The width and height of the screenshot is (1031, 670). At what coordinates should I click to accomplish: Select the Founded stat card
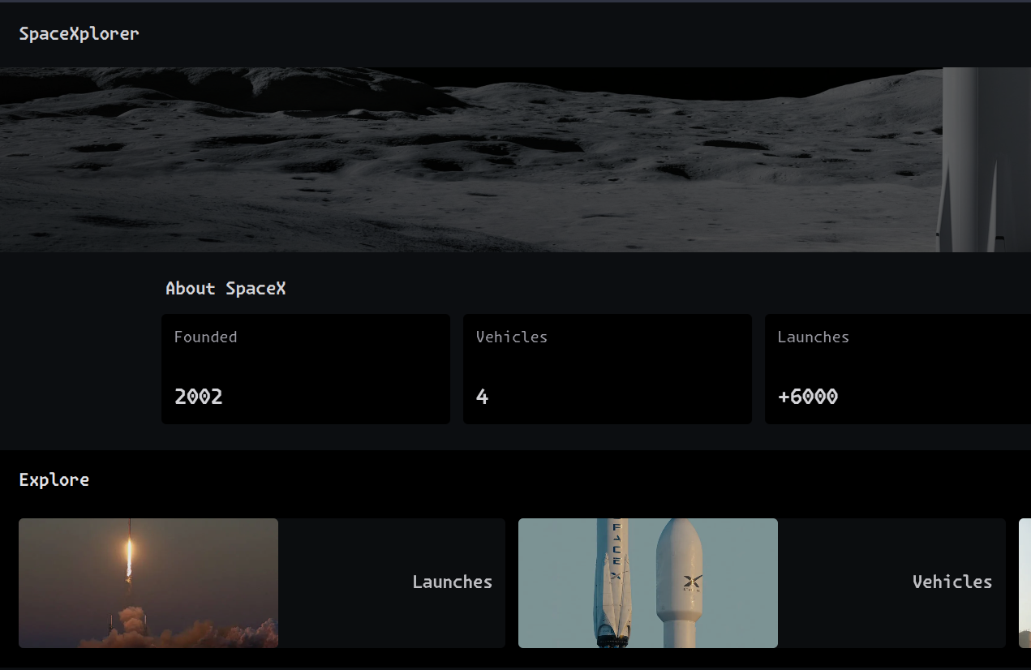[305, 368]
